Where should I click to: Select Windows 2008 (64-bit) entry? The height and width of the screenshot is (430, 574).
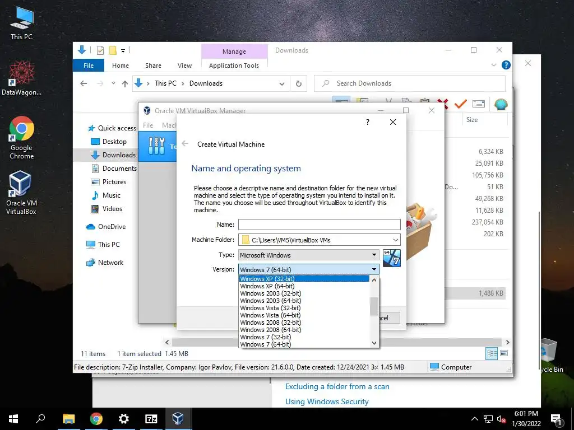304,330
